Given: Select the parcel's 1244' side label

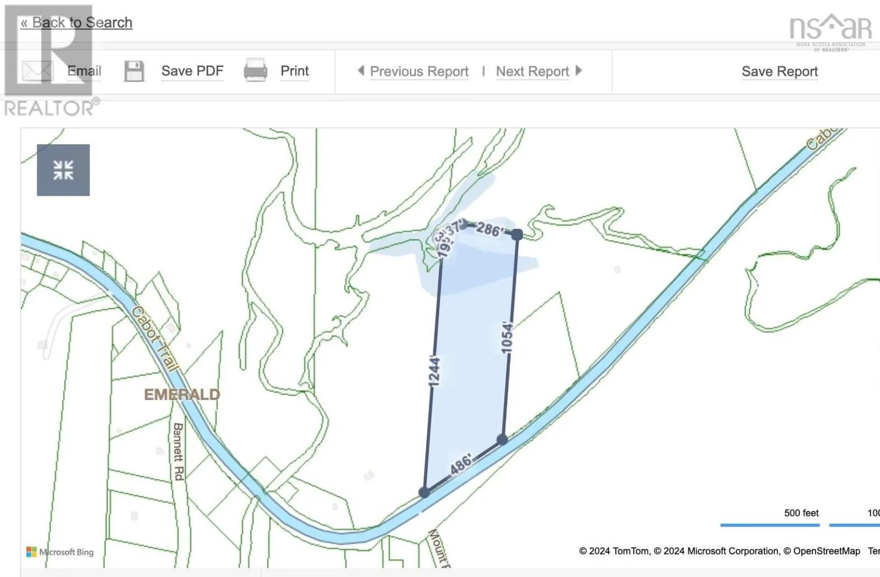Looking at the screenshot, I should click(434, 371).
